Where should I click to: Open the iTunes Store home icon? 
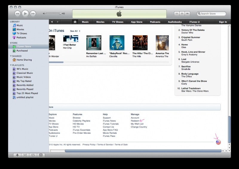[75, 22]
